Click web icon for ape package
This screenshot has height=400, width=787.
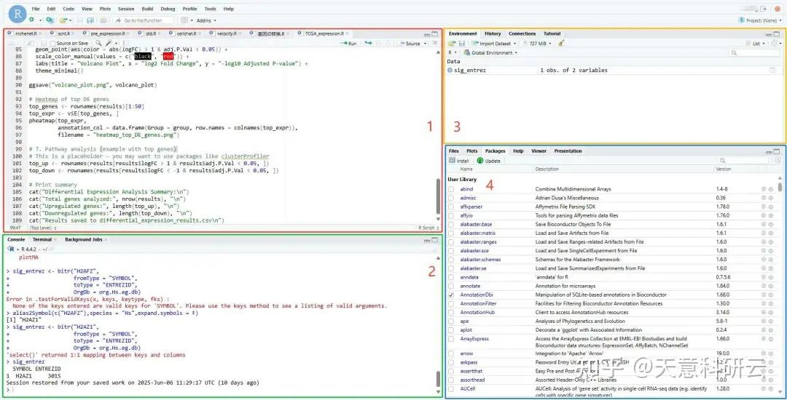[x=764, y=321]
